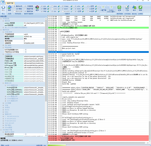Collapse the 工程路径 tree node

coord(3,54)
